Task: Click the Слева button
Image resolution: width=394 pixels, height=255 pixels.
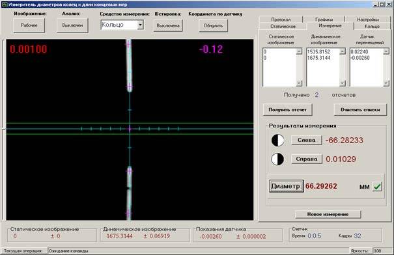Action: click(x=306, y=140)
